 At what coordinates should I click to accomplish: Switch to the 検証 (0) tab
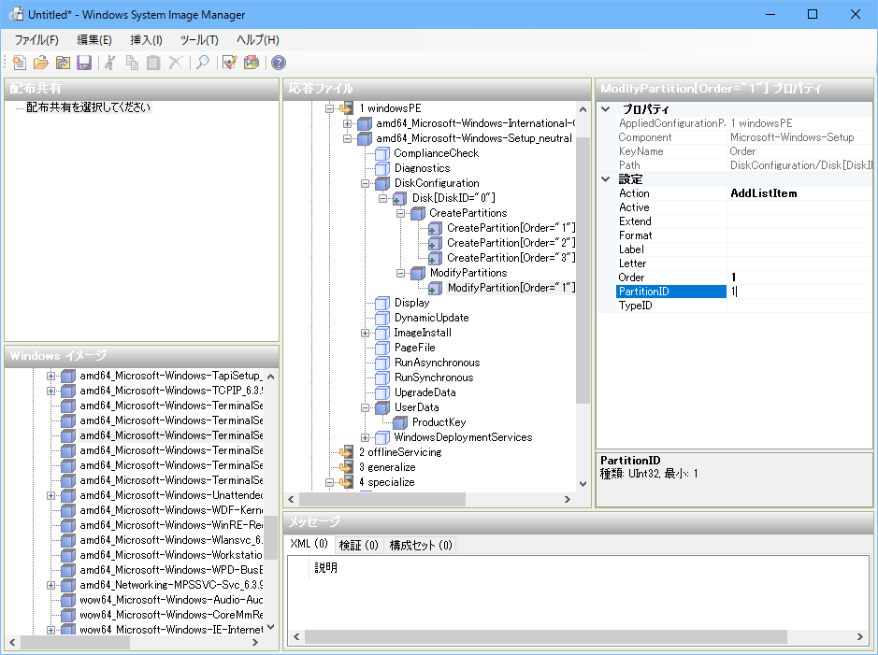[358, 545]
